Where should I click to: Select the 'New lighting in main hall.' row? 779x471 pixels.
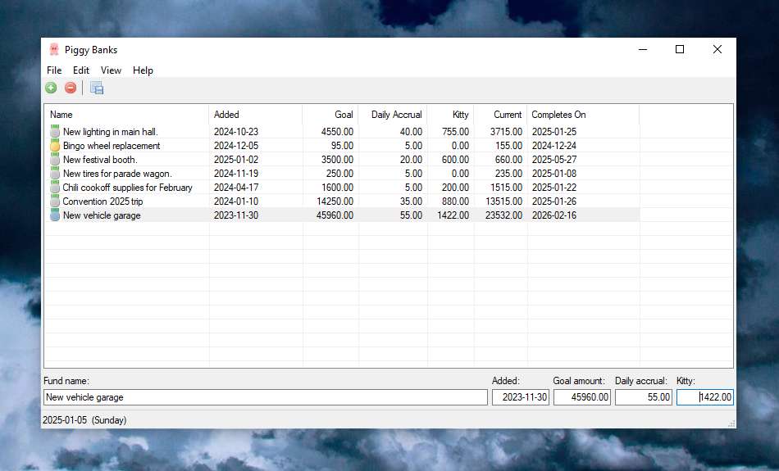pos(342,132)
